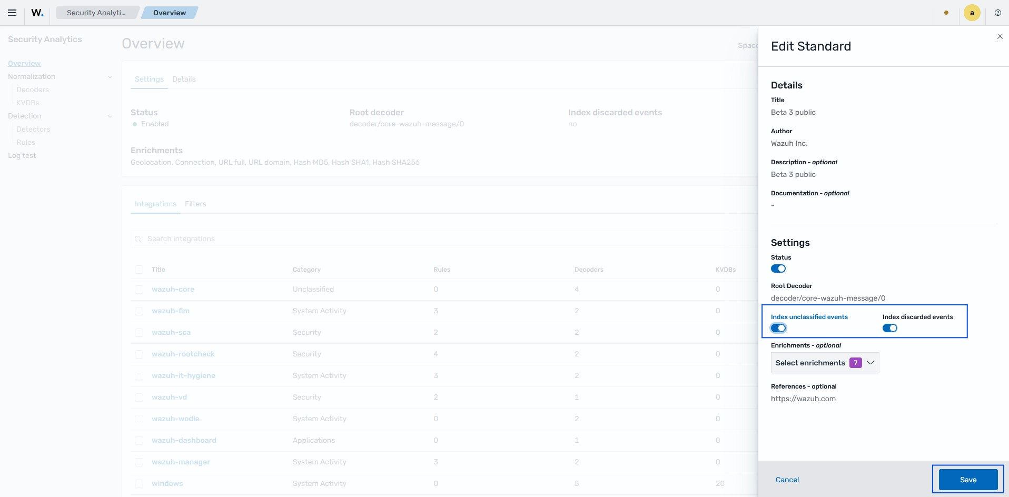Image resolution: width=1009 pixels, height=497 pixels.
Task: Check the wazuh-sca row checkbox
Action: click(139, 333)
